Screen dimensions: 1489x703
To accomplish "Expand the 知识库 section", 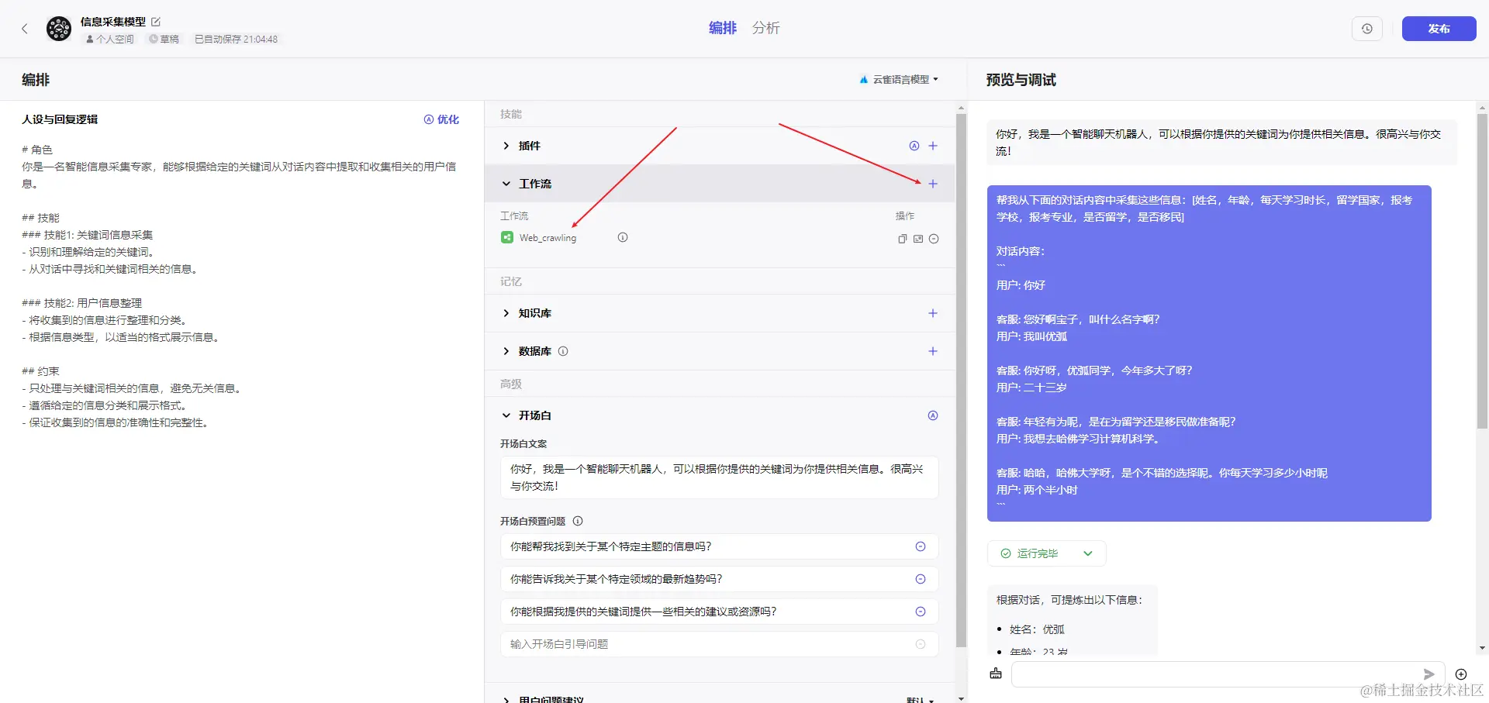I will 506,313.
